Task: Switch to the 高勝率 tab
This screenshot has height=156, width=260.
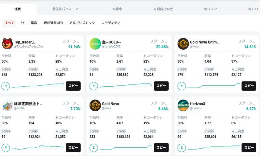Action: pyautogui.click(x=117, y=9)
